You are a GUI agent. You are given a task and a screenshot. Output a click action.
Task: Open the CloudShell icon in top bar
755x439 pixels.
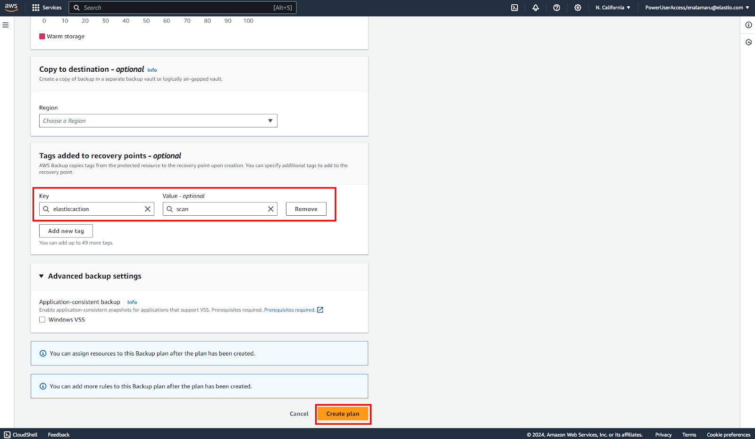click(514, 8)
